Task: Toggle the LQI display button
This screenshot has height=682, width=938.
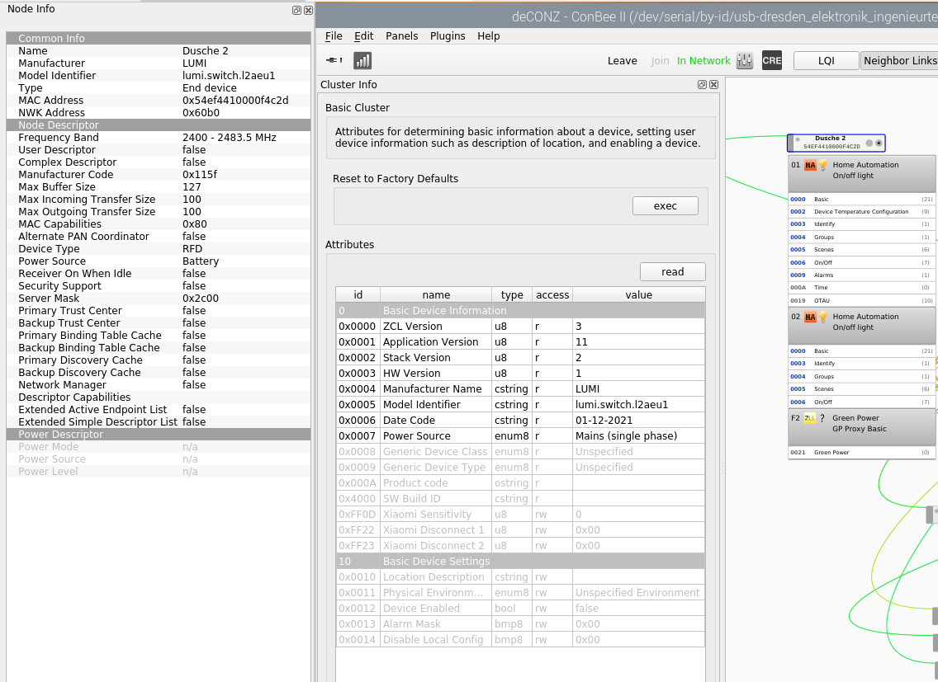Action: pos(826,60)
